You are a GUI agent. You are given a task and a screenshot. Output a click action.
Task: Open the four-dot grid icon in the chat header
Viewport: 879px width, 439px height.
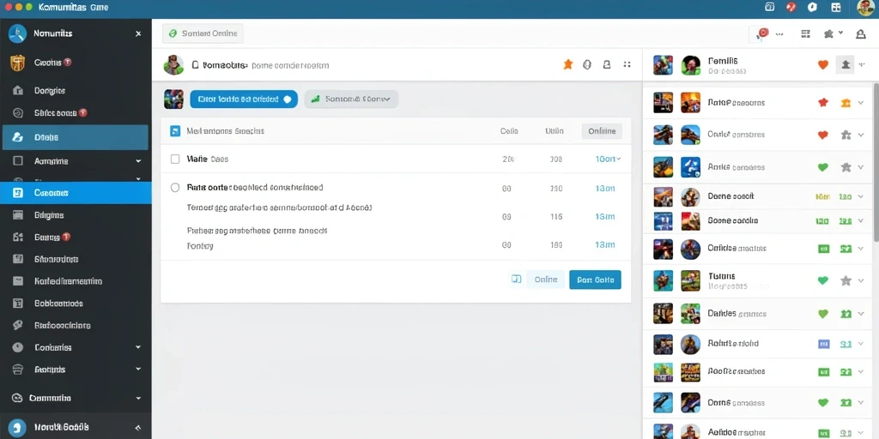click(627, 64)
